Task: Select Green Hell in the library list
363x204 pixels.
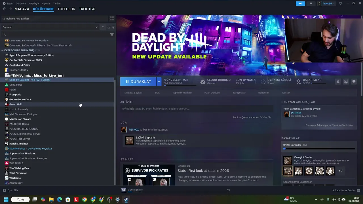Action: [57, 104]
